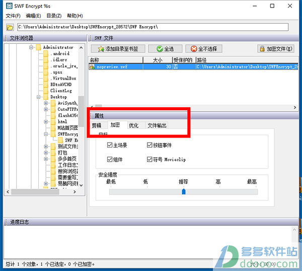Click the 全选 button
Screen dimensions: 302x271
[x=165, y=49]
